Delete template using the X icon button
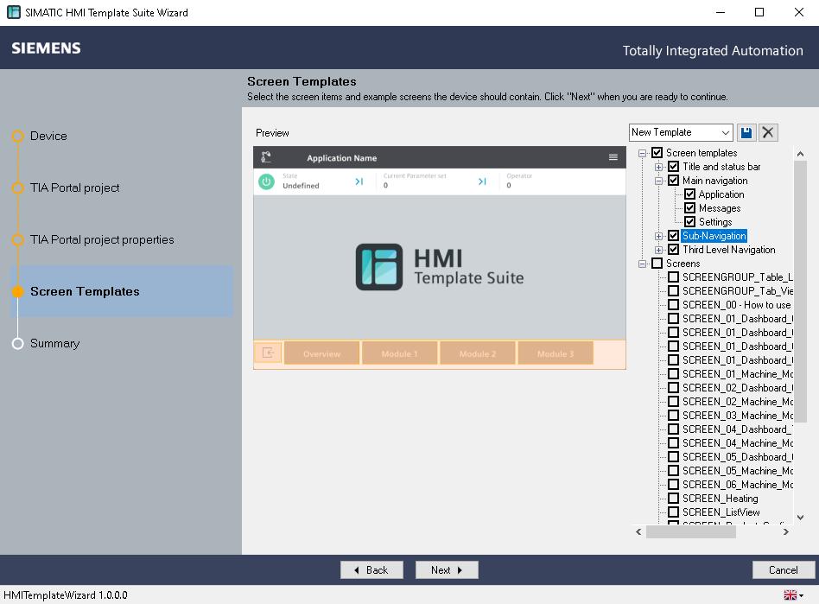Viewport: 819px width, 604px height. tap(768, 133)
